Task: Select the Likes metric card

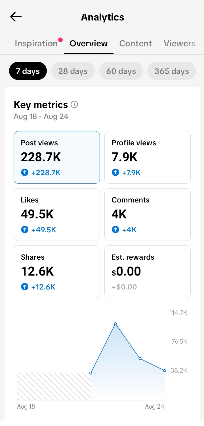Action: (x=57, y=214)
